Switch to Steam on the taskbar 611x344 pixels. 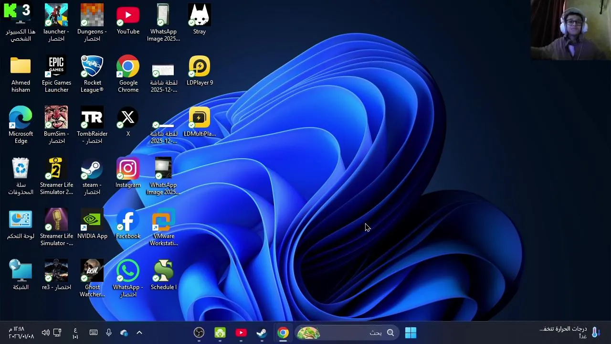[262, 333]
